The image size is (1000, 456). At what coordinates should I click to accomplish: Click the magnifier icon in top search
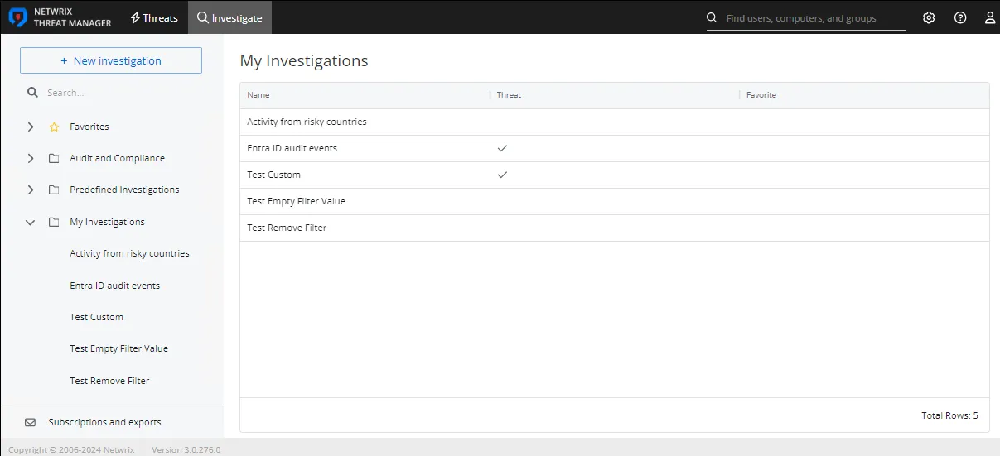click(712, 17)
